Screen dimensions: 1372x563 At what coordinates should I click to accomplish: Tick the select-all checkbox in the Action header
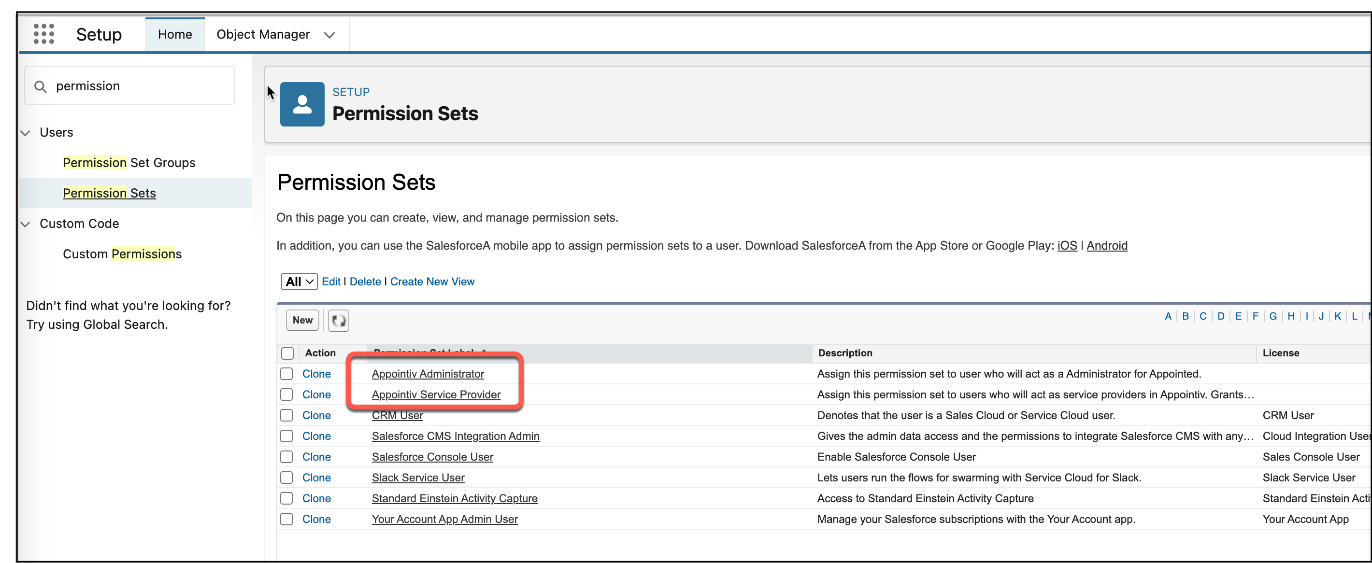pos(287,353)
